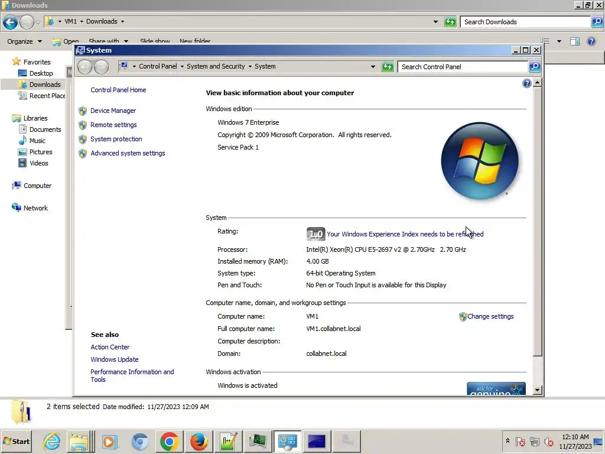The image size is (605, 454).
Task: Click search magnifier in Downloads window
Action: click(x=597, y=22)
